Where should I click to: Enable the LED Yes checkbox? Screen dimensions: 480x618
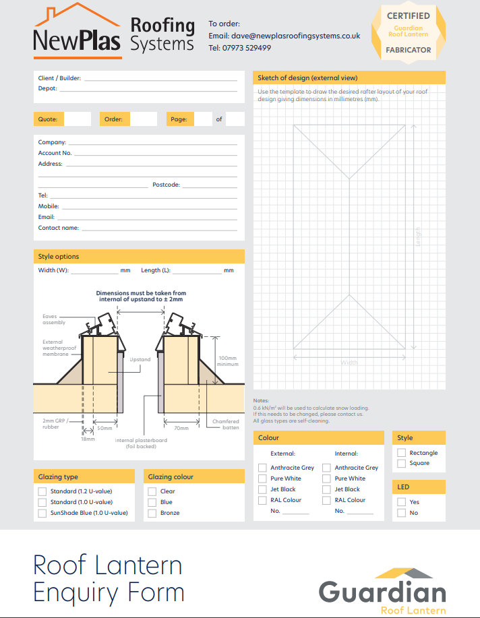[402, 502]
